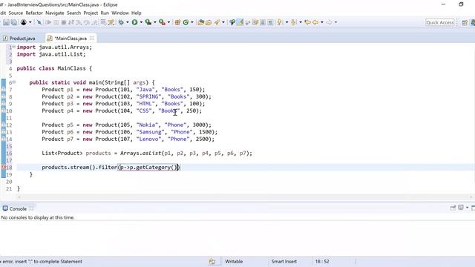Jump to Last Edit Location
This screenshot has width=475, height=267.
tap(307, 22)
